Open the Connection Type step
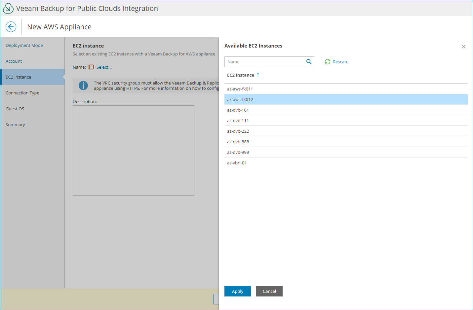The image size is (473, 310). pos(22,93)
